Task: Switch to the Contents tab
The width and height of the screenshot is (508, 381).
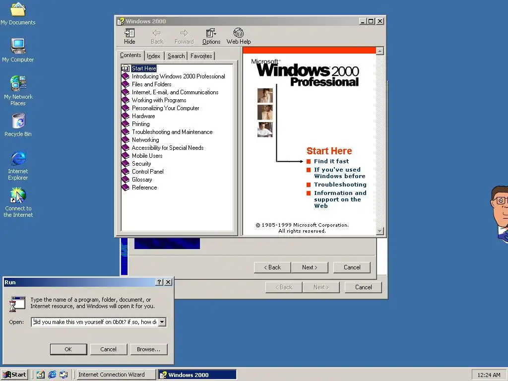Action: 130,55
